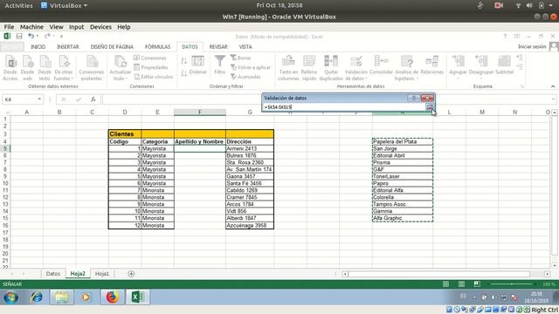Collapse the ribbon with the arrow

point(553,86)
